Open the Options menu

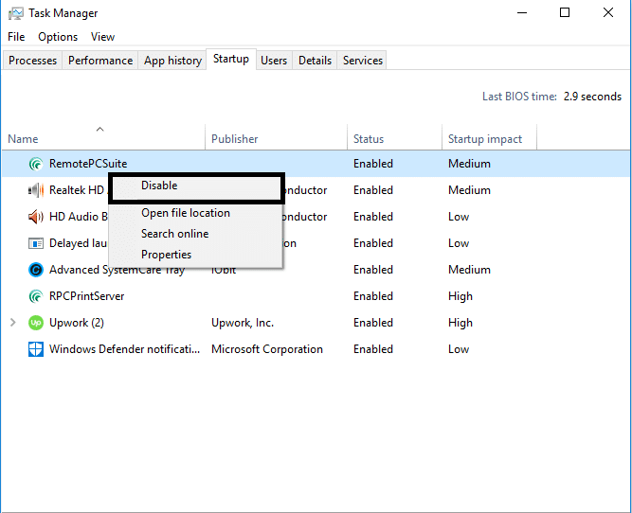pos(58,37)
